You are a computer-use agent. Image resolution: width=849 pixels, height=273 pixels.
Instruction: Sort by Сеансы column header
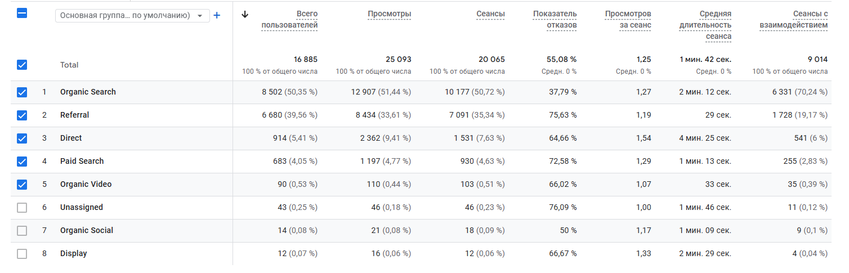point(490,14)
